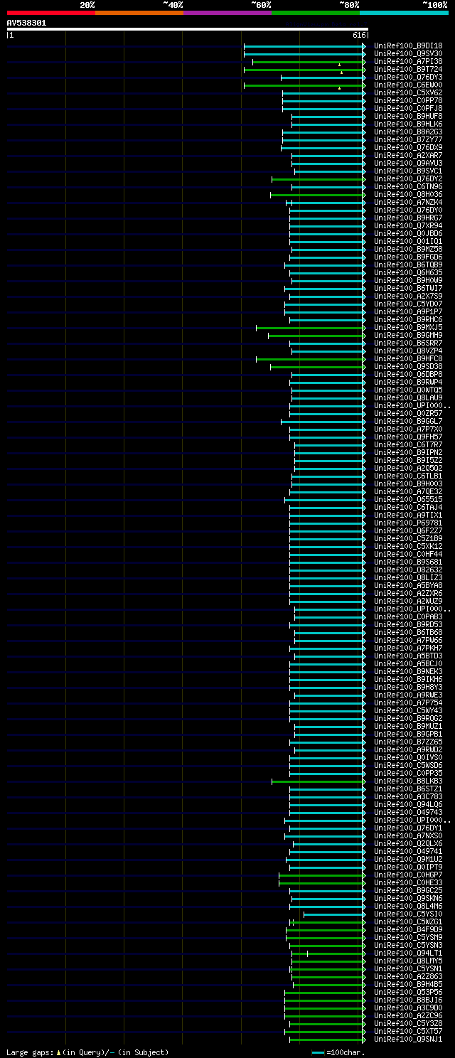Click the query end position 616 label

click(359, 35)
